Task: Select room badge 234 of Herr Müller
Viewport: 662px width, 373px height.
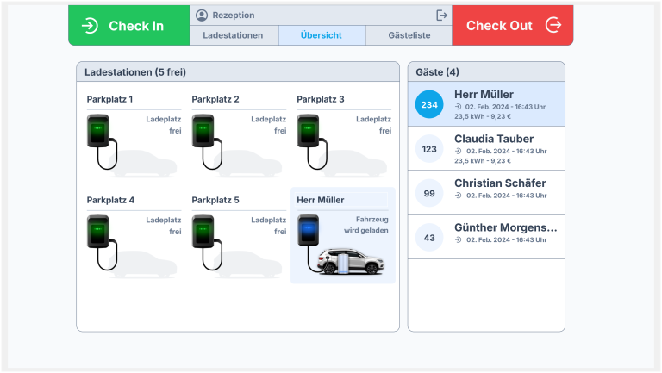Action: (x=429, y=104)
